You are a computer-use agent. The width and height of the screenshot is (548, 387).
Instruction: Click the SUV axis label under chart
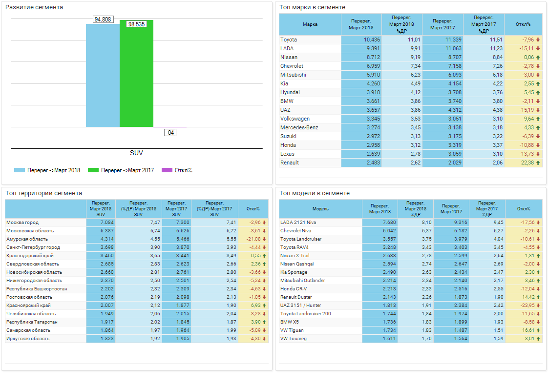coord(136,153)
